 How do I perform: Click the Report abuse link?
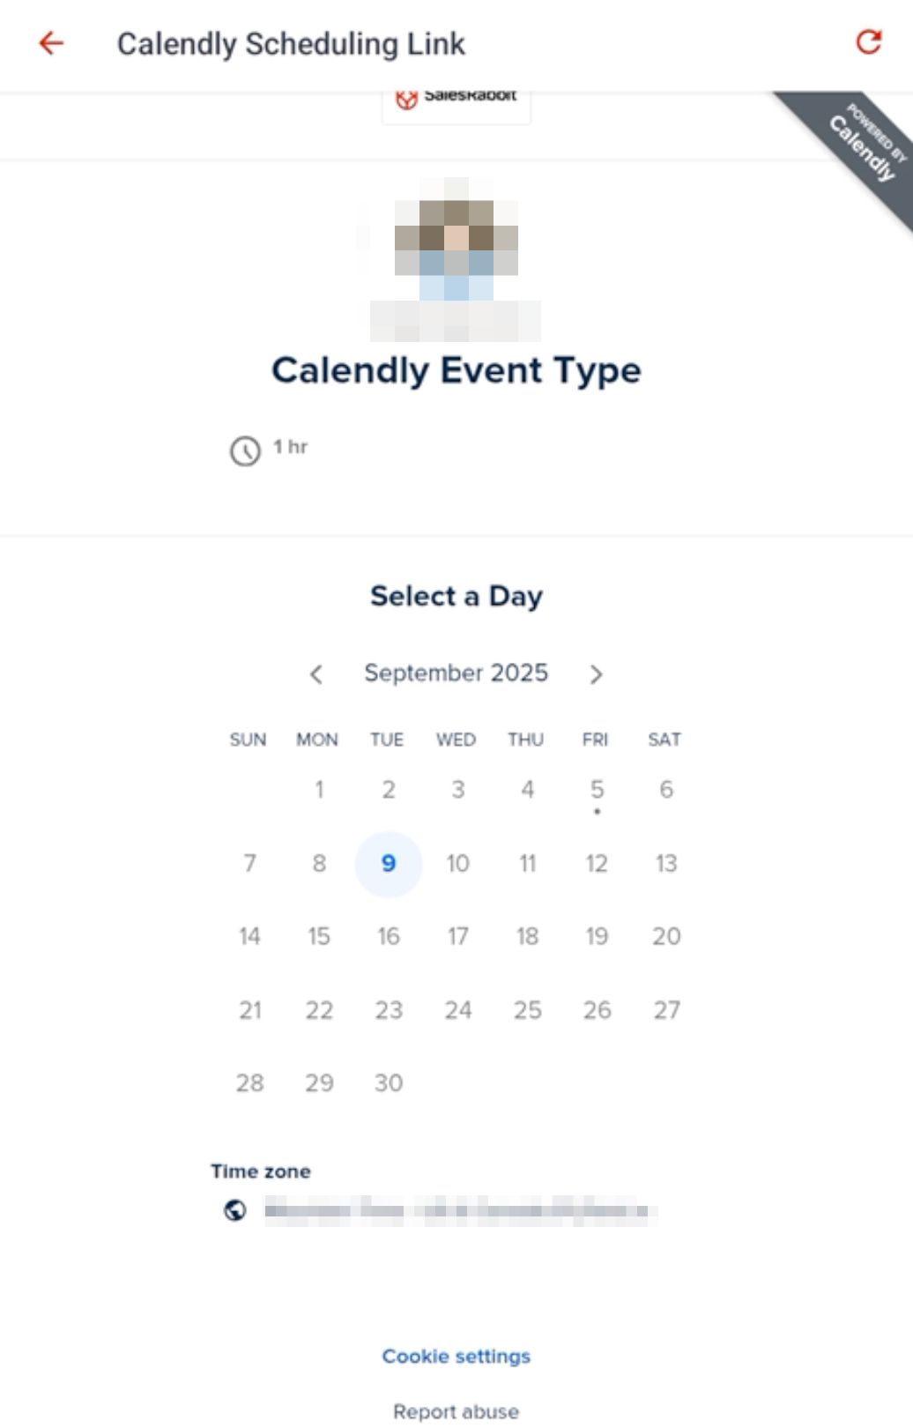(x=456, y=1411)
